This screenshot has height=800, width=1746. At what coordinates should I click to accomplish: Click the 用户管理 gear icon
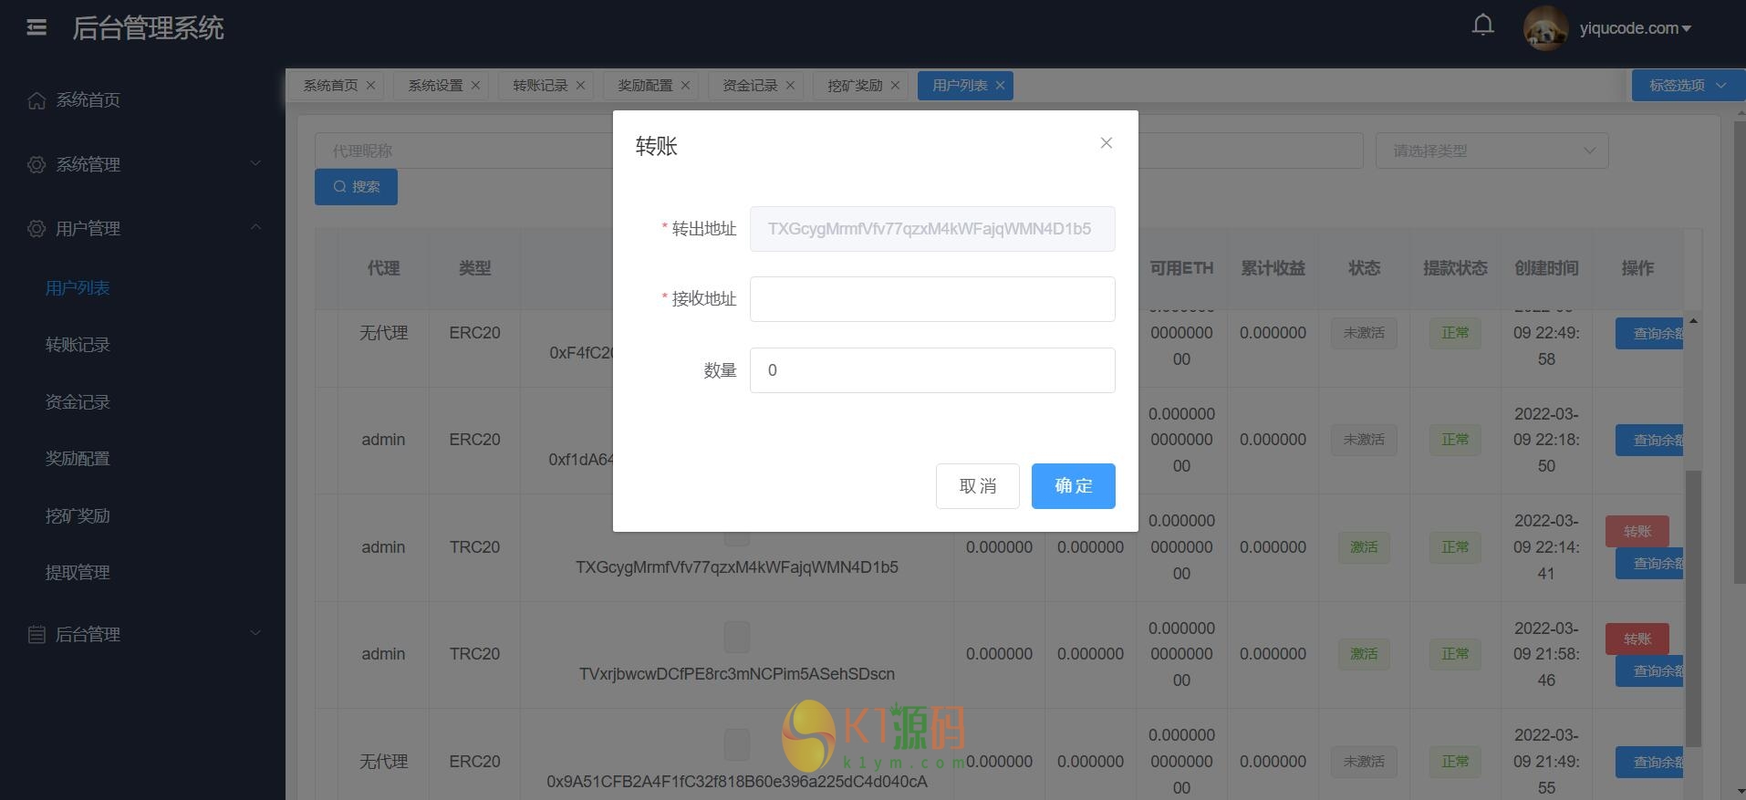pos(36,229)
